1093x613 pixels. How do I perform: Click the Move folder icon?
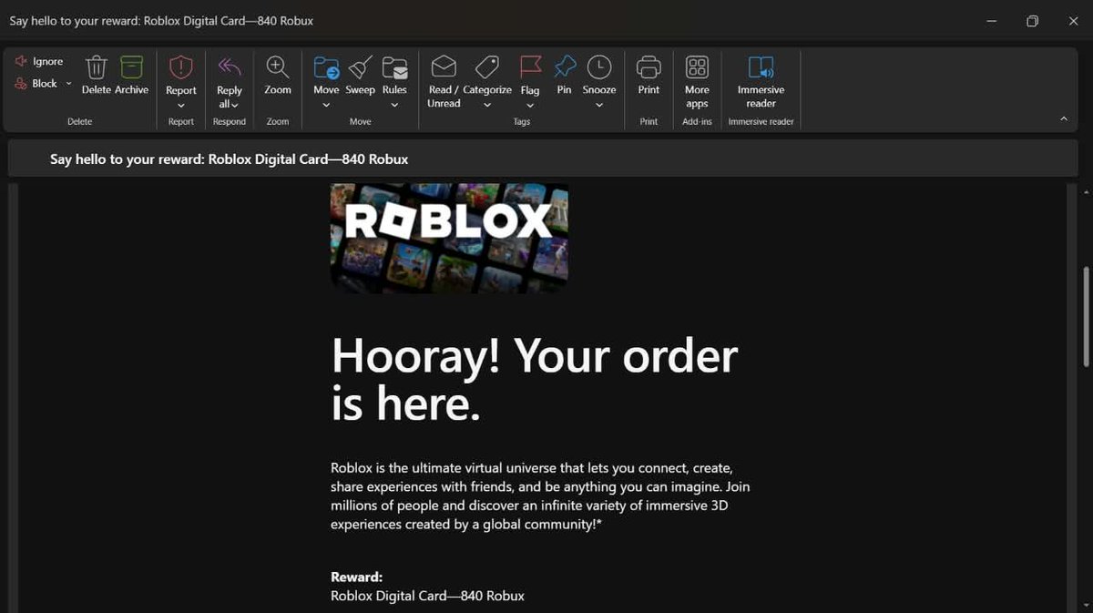(326, 67)
